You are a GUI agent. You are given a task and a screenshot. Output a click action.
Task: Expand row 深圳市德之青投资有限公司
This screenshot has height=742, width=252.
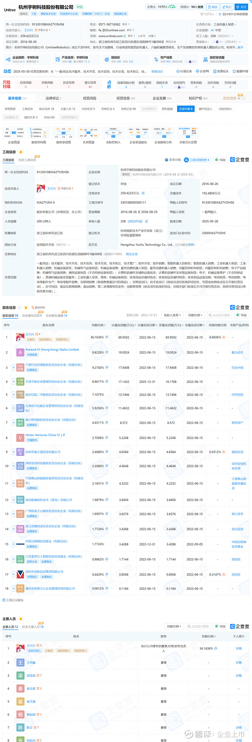coord(14,452)
